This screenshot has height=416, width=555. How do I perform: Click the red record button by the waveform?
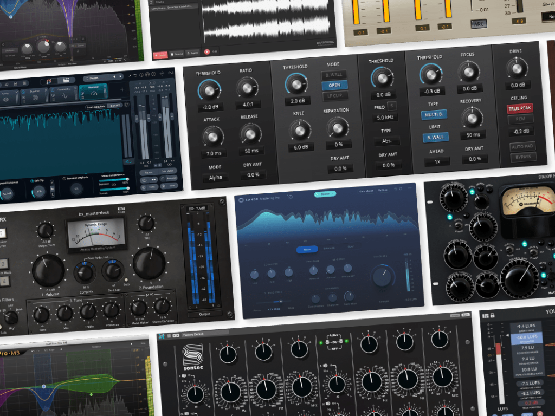click(x=207, y=51)
